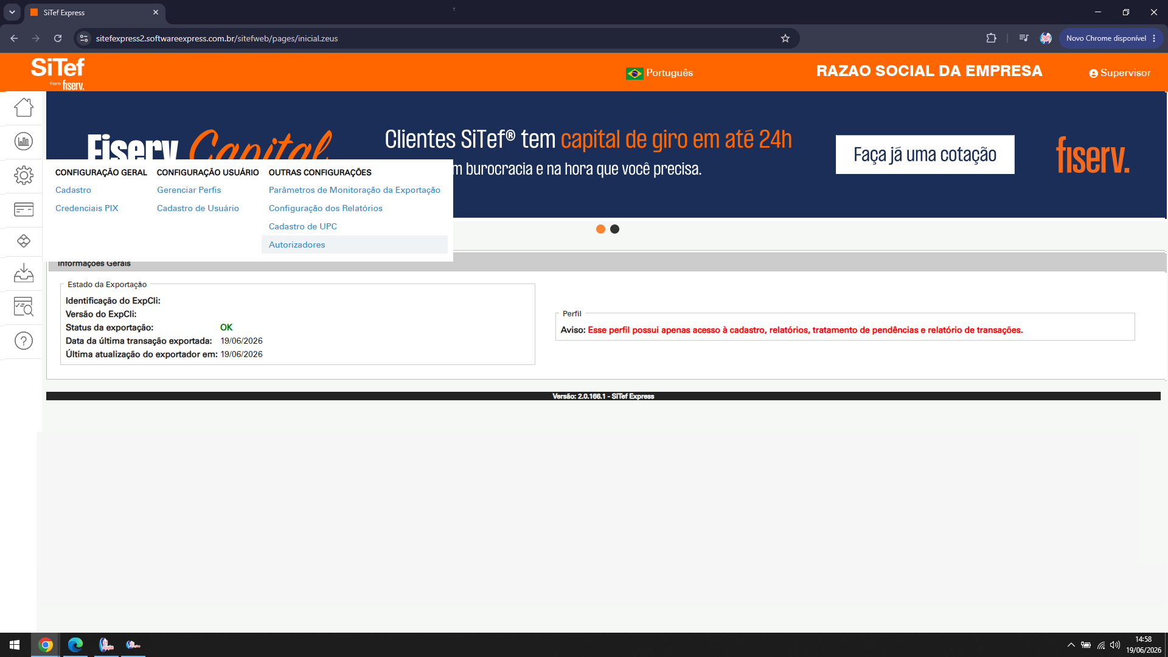Switch to the SiTef Express browser tab
This screenshot has height=657, width=1168.
pyautogui.click(x=94, y=12)
